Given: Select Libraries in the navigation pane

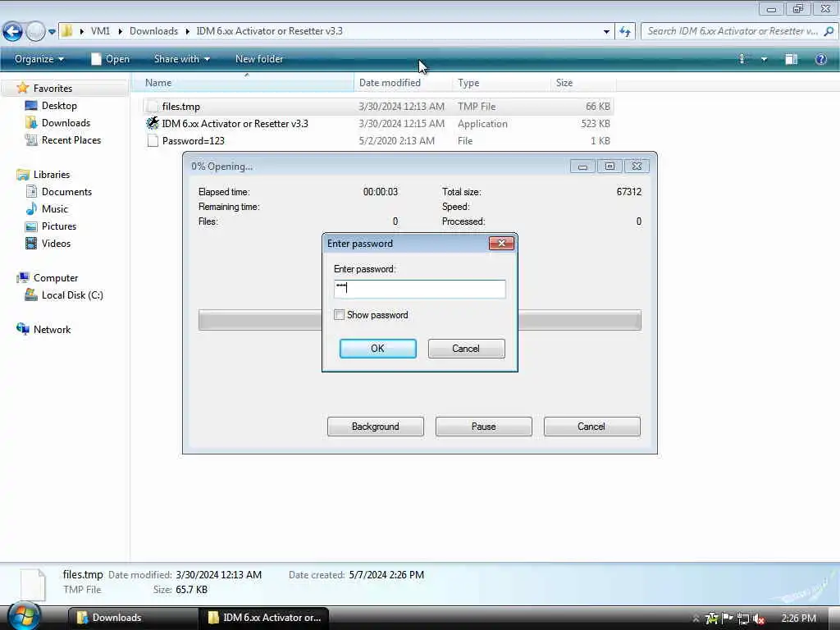Looking at the screenshot, I should point(52,175).
